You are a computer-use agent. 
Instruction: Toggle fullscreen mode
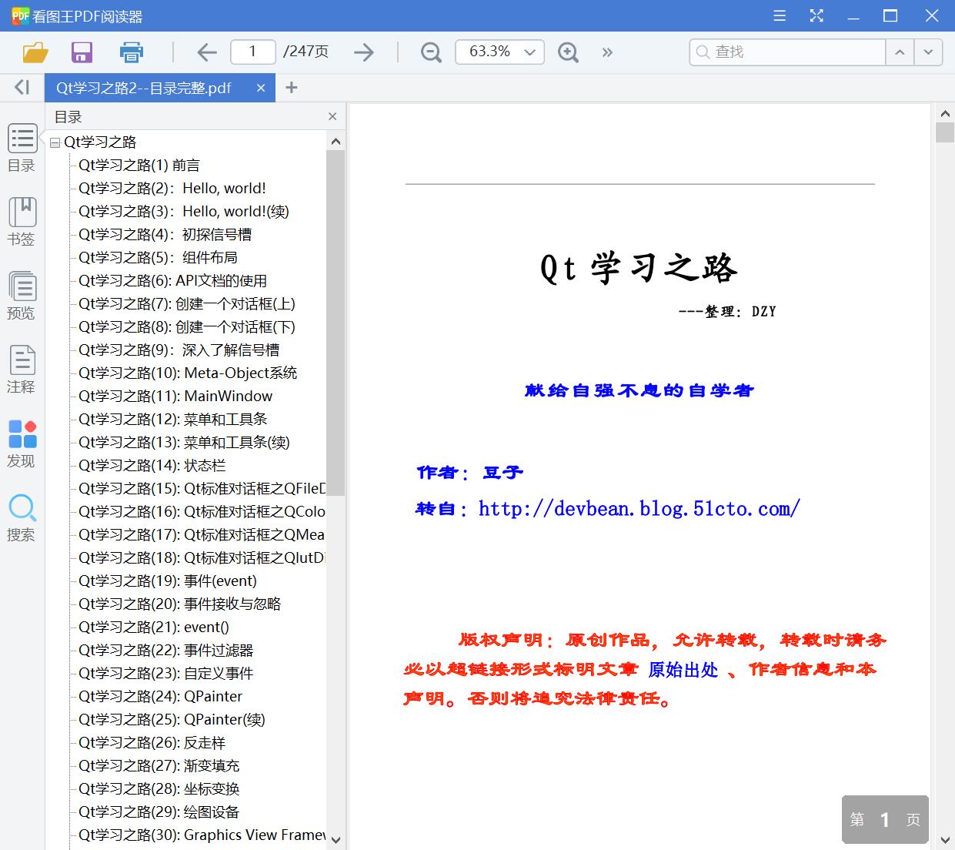pyautogui.click(x=816, y=15)
